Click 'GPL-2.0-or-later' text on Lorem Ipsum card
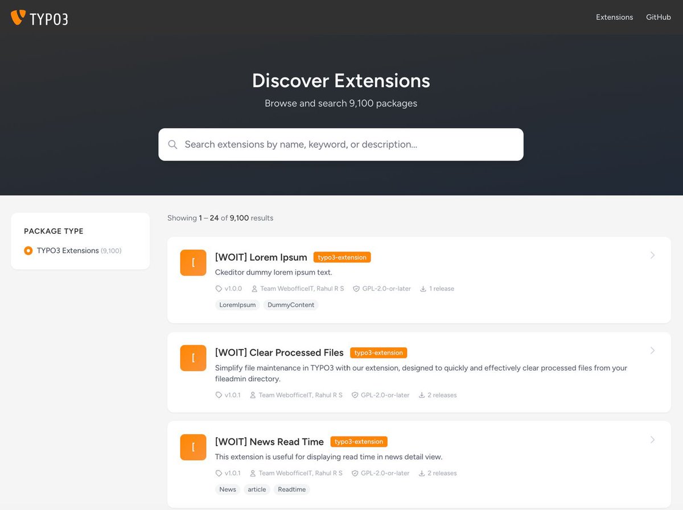 pos(386,289)
